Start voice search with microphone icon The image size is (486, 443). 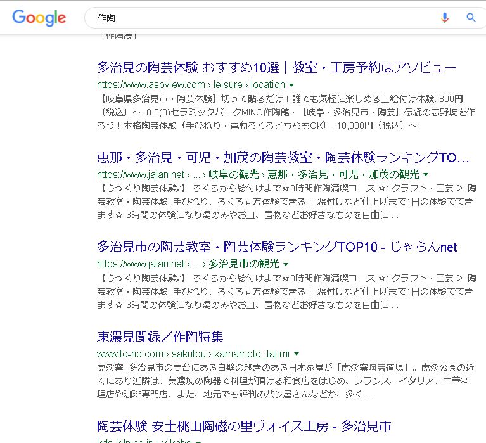(445, 18)
